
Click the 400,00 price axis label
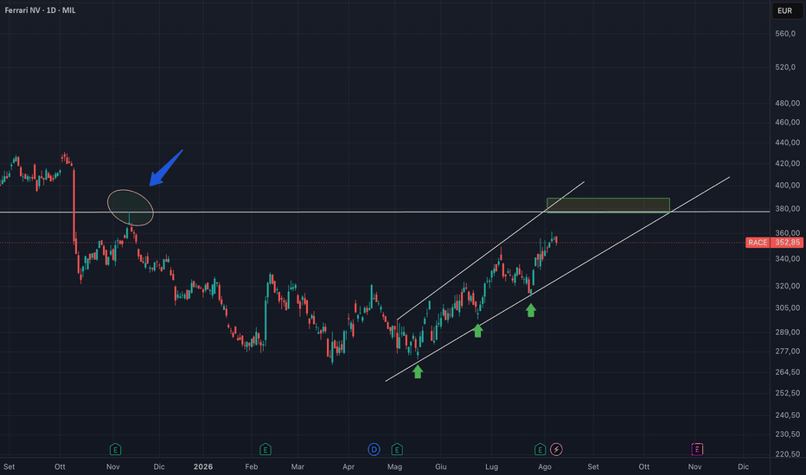[x=788, y=186]
